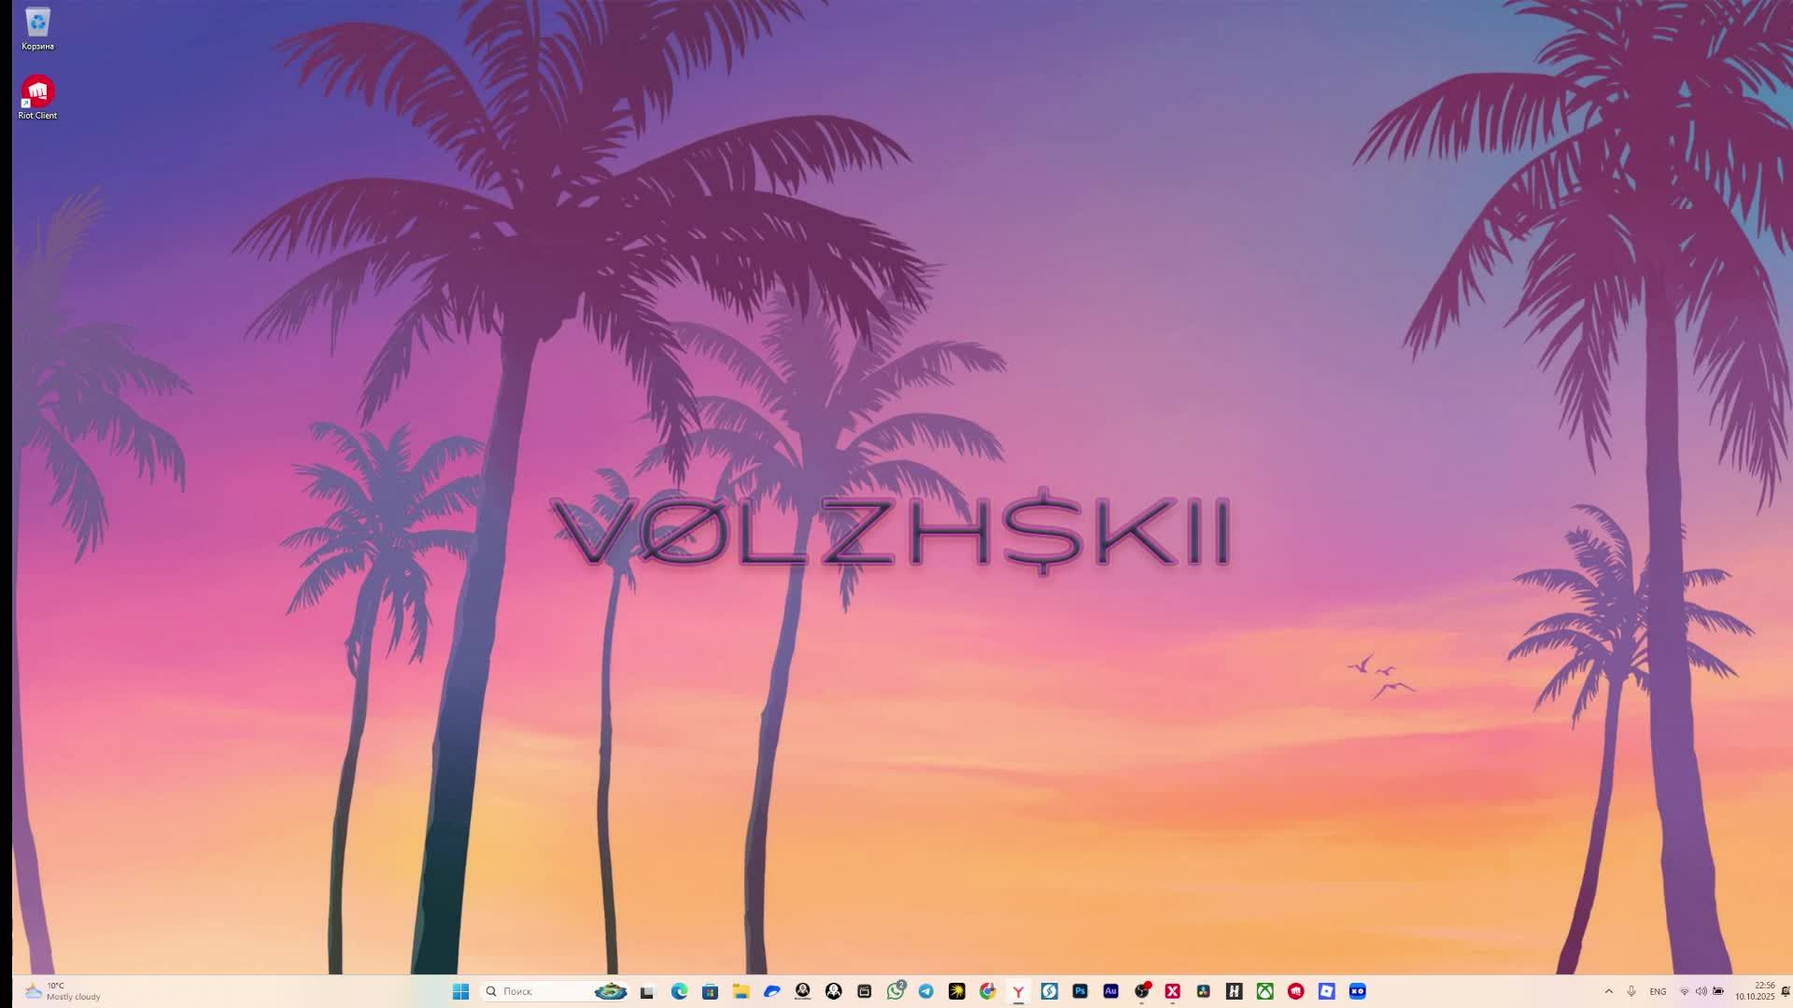Switch to Yandex Browser window

(x=1018, y=991)
